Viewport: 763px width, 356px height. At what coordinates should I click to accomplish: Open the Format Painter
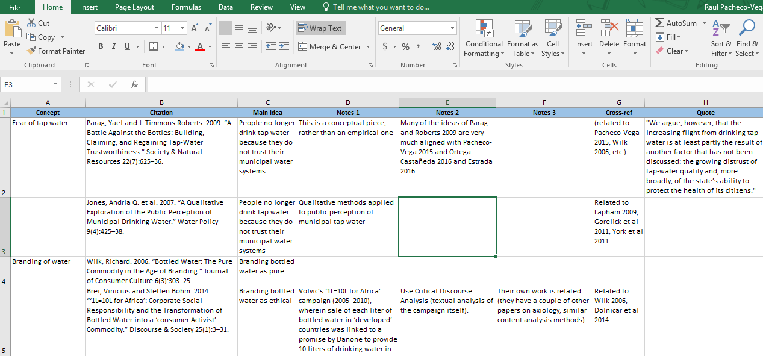pyautogui.click(x=56, y=51)
